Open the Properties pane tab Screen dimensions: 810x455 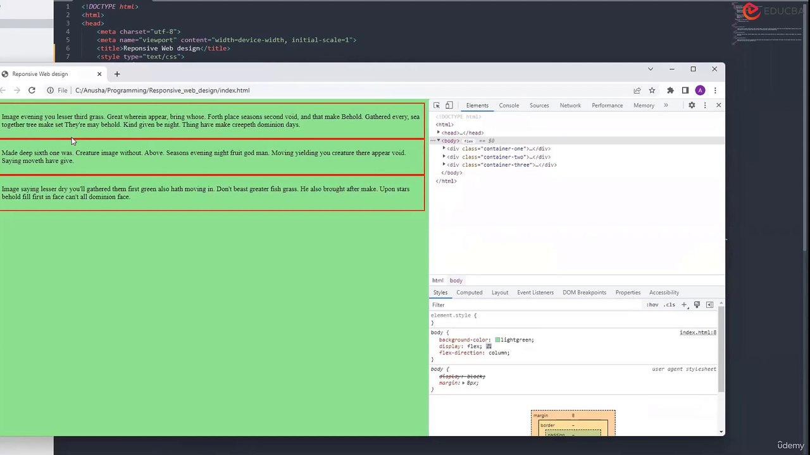(628, 293)
